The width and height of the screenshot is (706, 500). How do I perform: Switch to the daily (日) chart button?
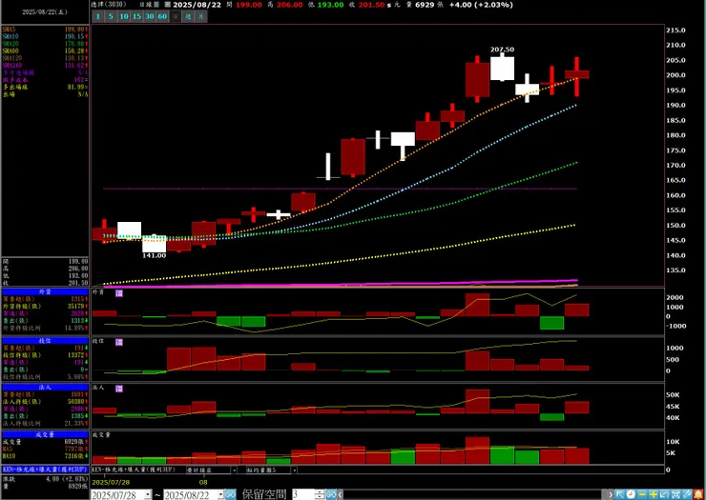click(x=176, y=16)
